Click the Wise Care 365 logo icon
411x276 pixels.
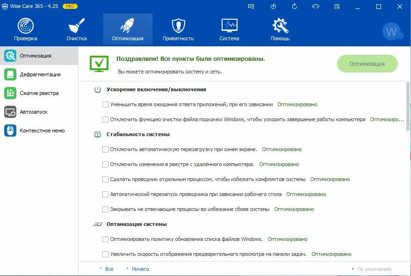(5, 7)
